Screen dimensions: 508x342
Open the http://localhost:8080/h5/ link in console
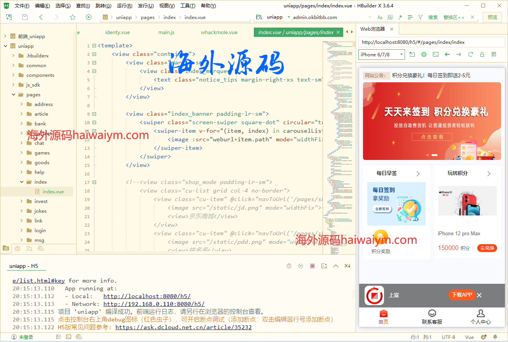pyautogui.click(x=147, y=296)
